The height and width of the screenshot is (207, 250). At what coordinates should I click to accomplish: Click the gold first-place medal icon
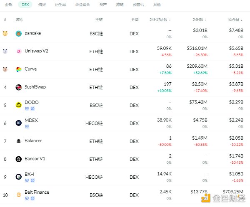(5, 33)
